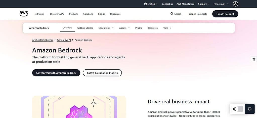Screen dimensions: 257x118
Task: Follow the Generative AI breadcrumb
Action: (x=64, y=40)
